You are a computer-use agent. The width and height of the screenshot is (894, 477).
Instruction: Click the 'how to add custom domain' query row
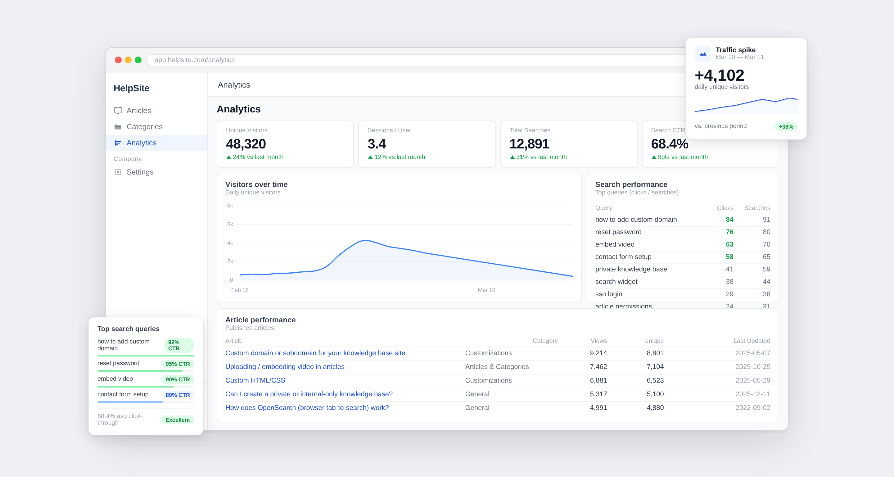click(636, 220)
